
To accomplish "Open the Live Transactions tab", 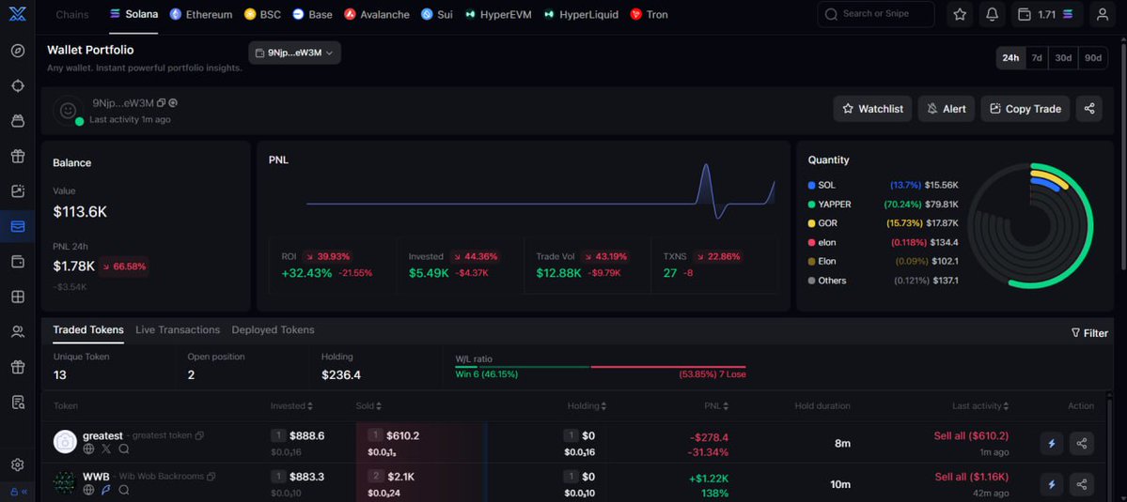I will pos(178,330).
